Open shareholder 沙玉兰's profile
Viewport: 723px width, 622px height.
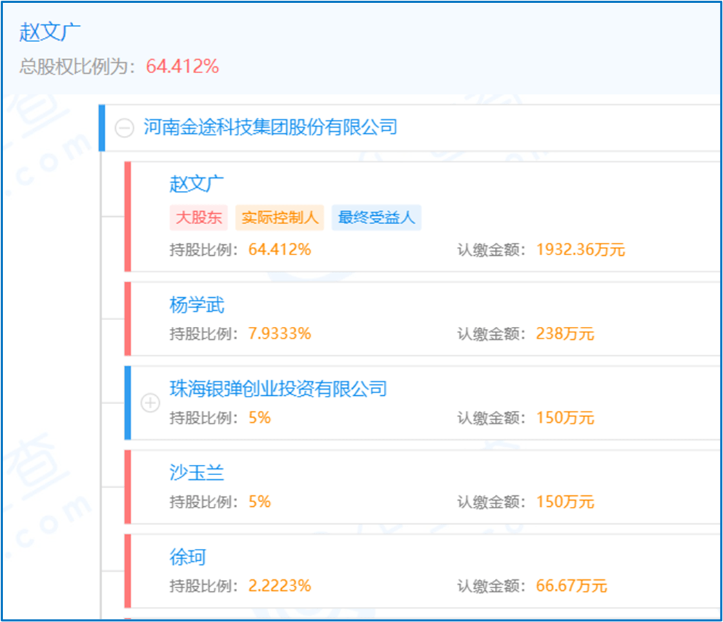click(x=197, y=473)
